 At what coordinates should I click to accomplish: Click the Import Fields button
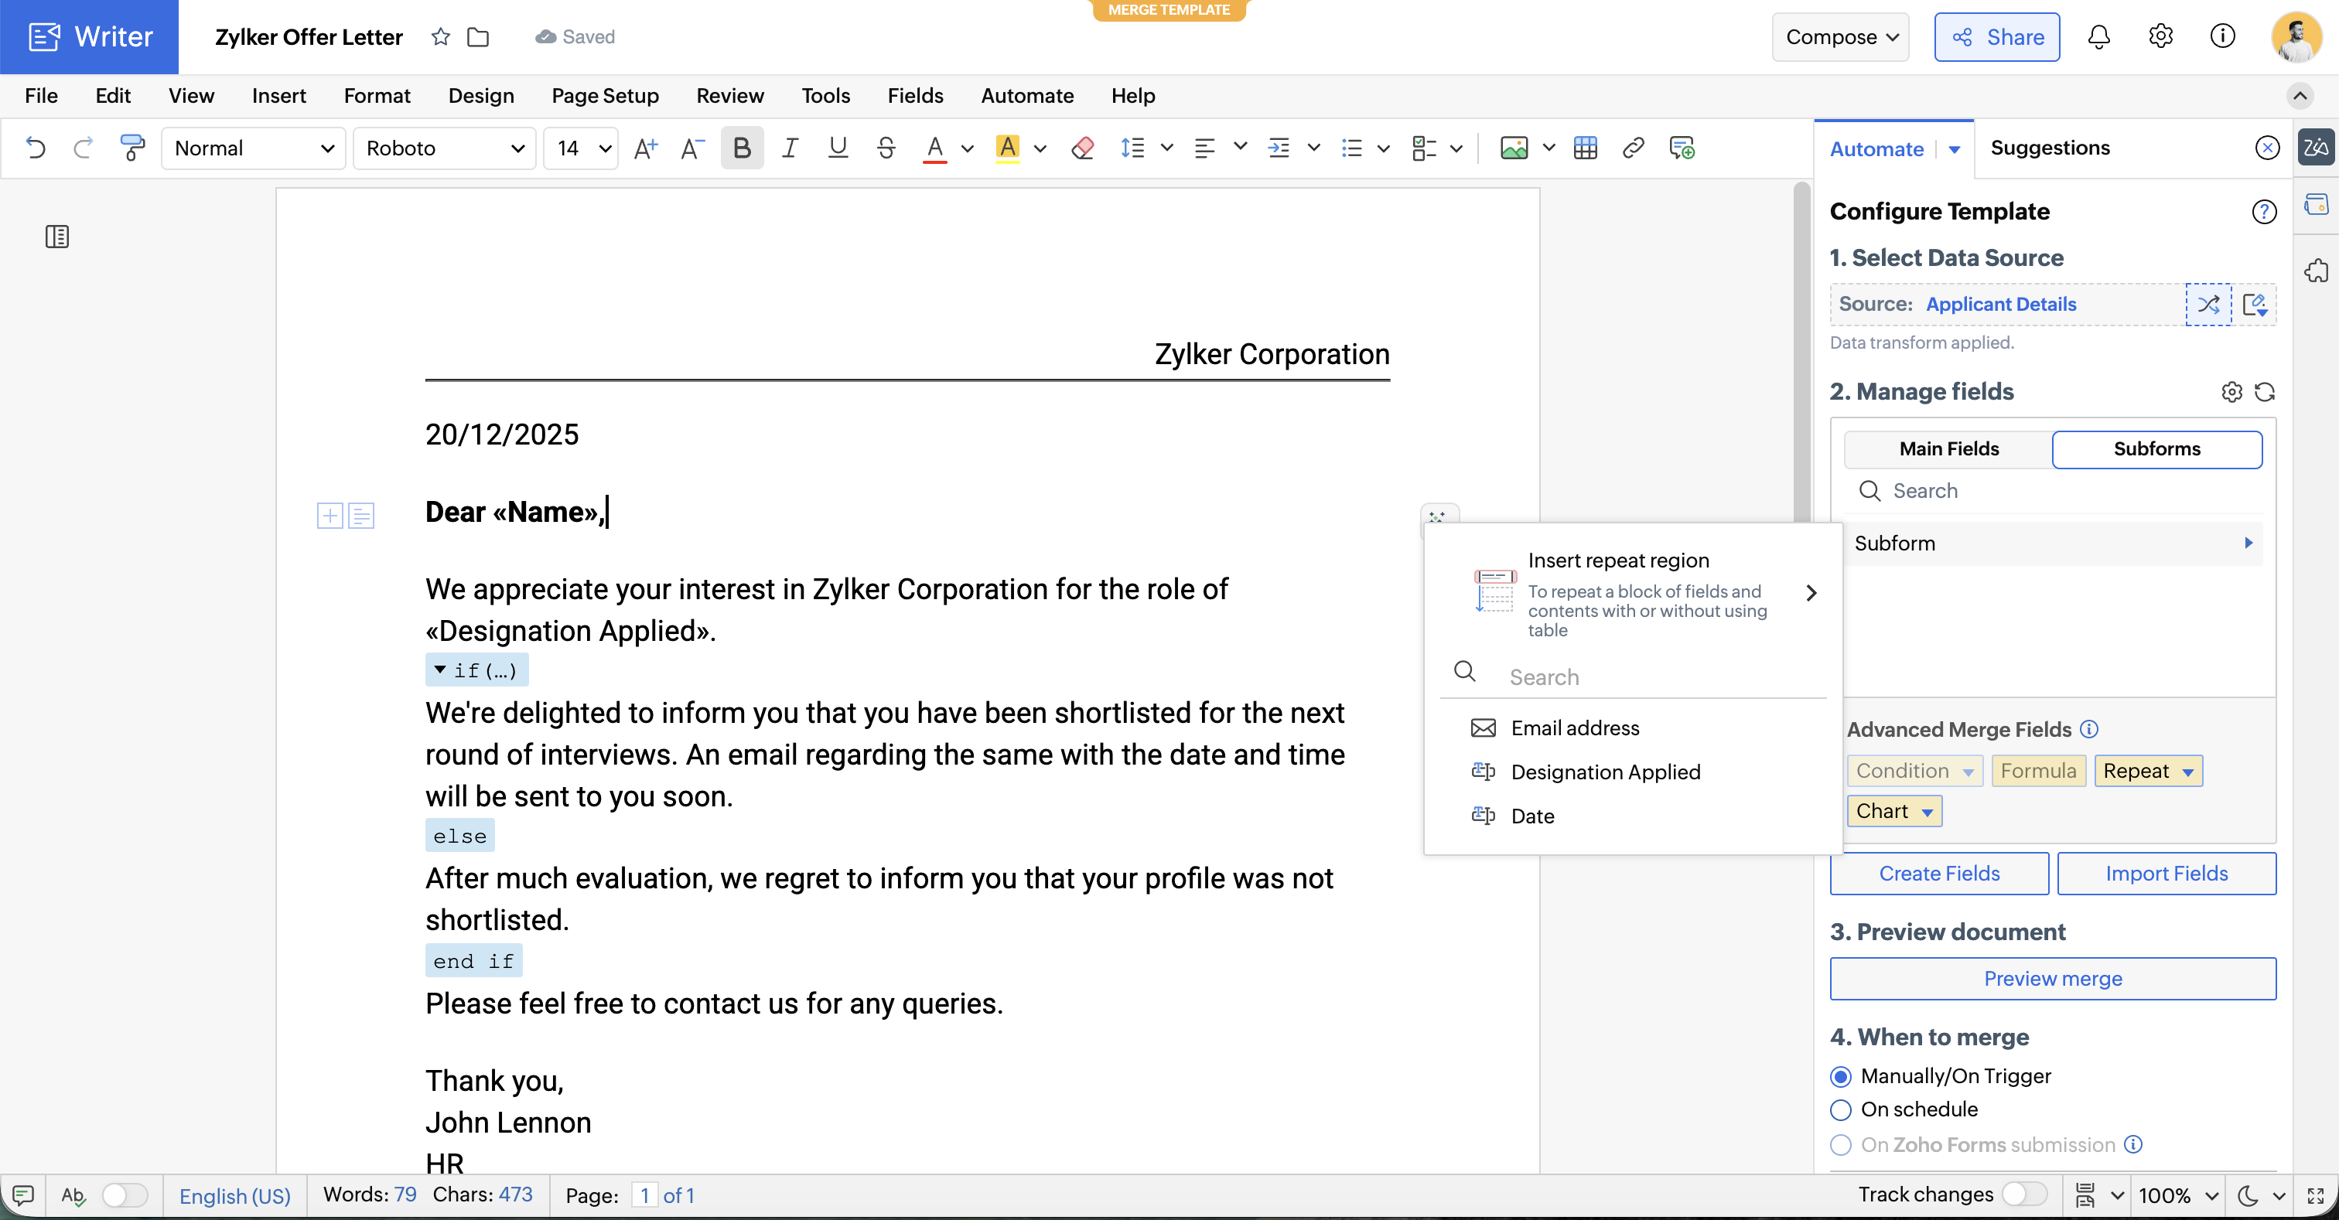(2166, 873)
